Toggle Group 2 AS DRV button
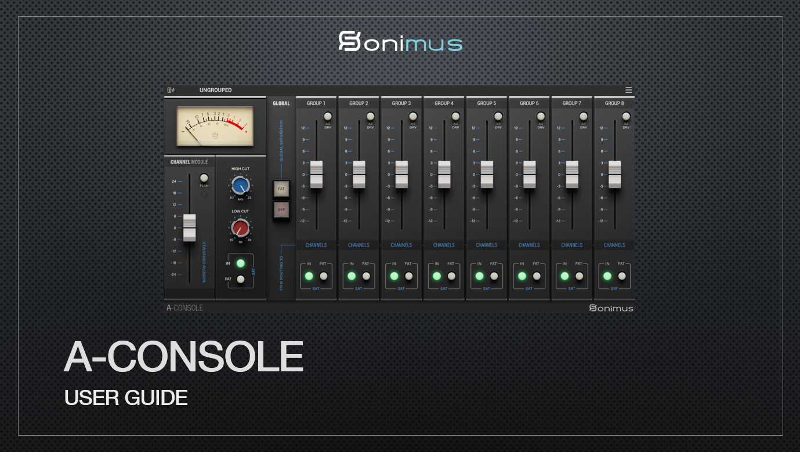800x452 pixels. tap(370, 117)
